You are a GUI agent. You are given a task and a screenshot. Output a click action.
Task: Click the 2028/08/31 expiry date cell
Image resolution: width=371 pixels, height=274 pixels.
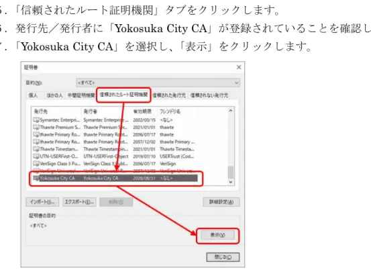point(144,178)
